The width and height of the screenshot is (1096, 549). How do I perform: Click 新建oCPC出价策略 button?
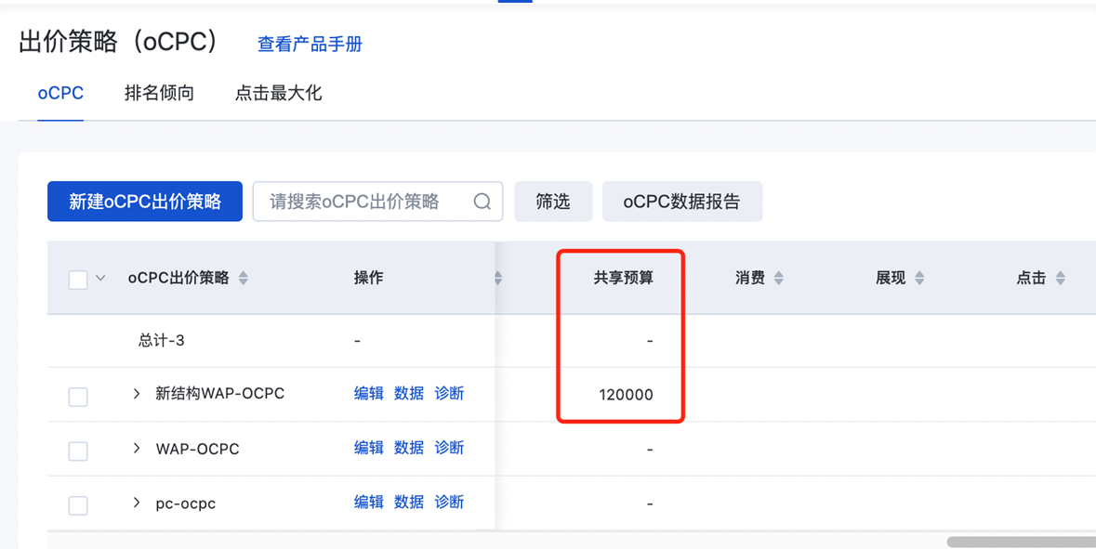click(145, 202)
